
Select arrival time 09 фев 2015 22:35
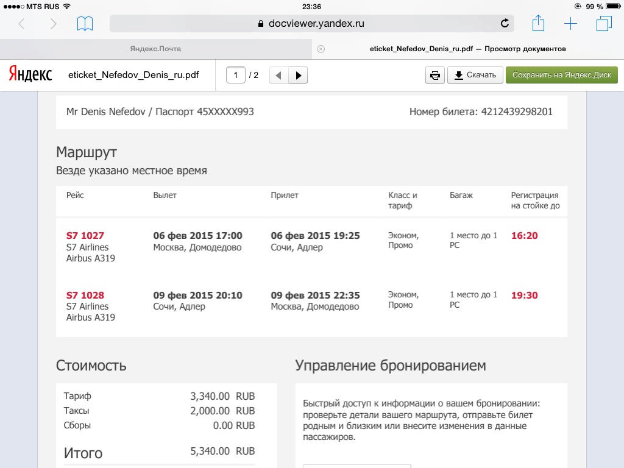point(315,296)
